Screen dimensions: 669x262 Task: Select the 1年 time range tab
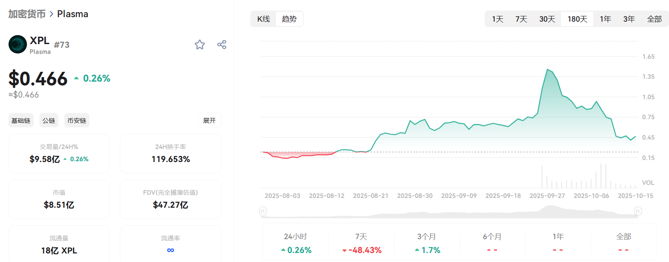[x=605, y=19]
